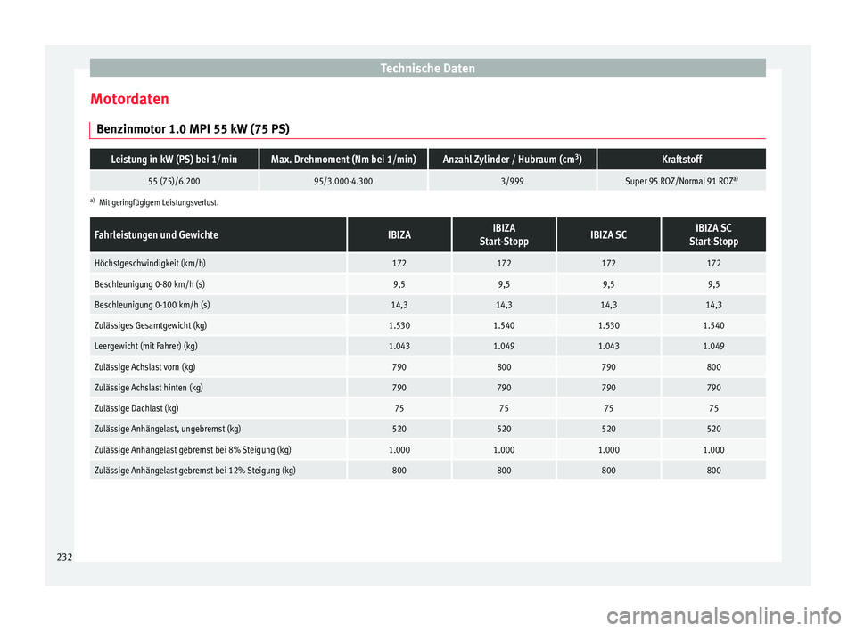Select Gesamtgewicht 1.540 under IBIZA SC Start-Stopp
Image resolution: width=856 pixels, height=631 pixels.
713,326
